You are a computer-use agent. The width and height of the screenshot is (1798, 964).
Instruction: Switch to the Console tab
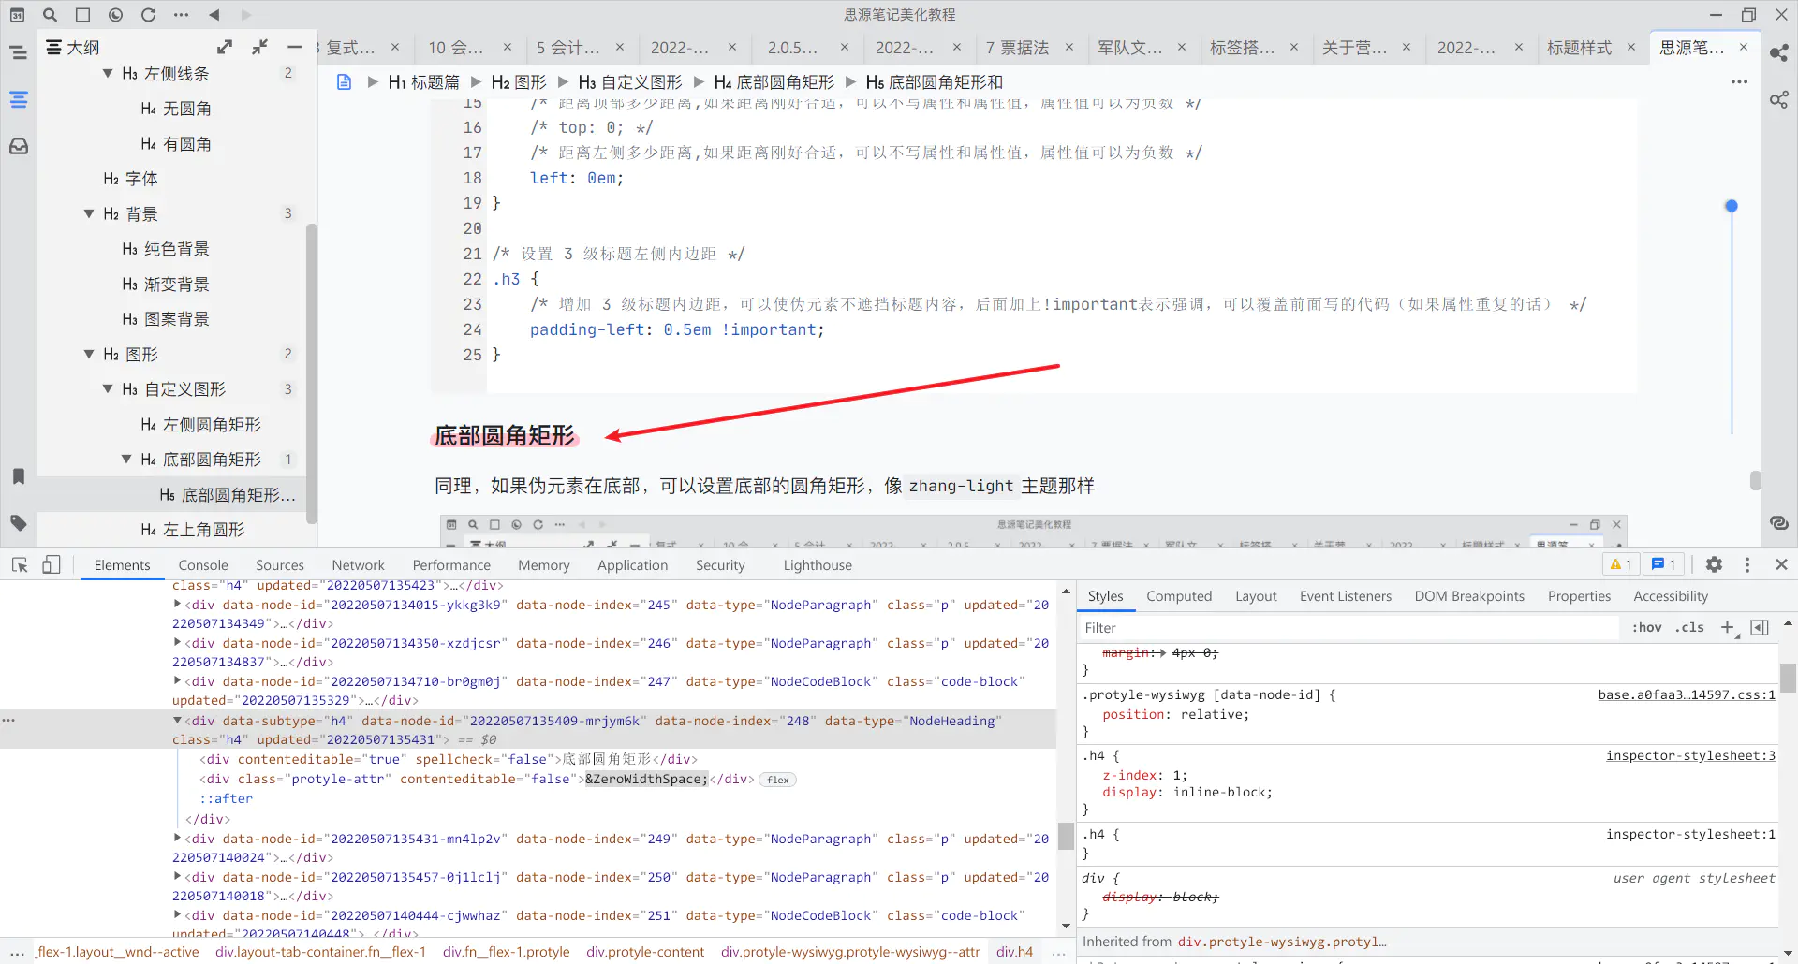(x=203, y=565)
